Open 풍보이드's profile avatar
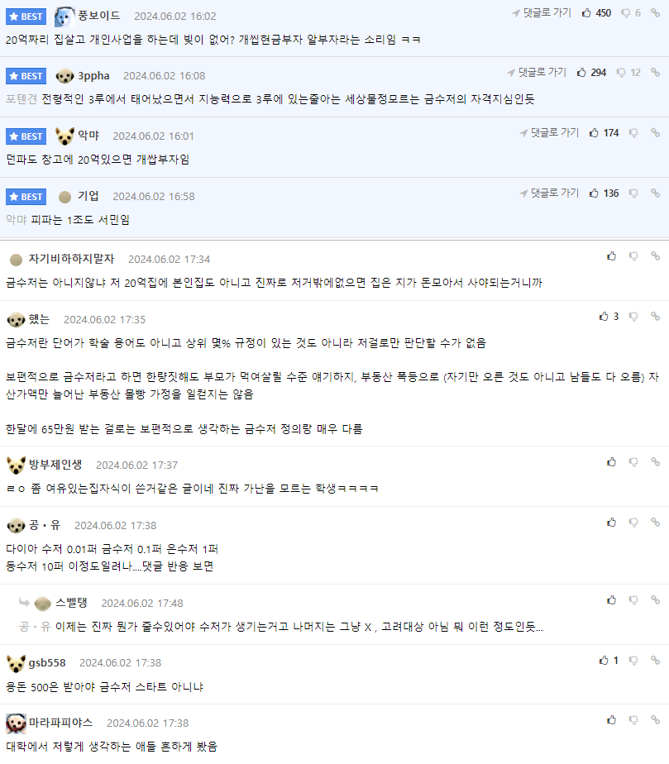Image resolution: width=669 pixels, height=764 pixels. tap(65, 16)
